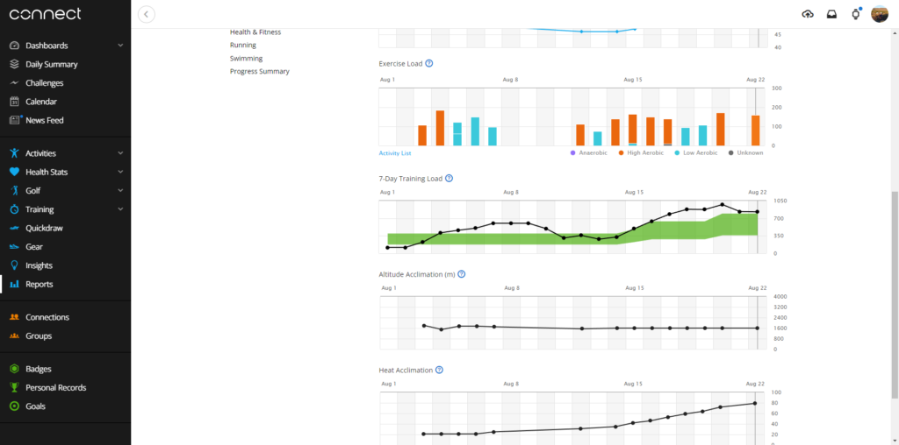899x445 pixels.
Task: Select Swimming report category
Action: click(247, 59)
